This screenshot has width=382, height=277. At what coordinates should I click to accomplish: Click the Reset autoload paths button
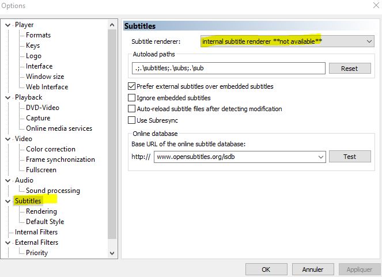coord(350,69)
